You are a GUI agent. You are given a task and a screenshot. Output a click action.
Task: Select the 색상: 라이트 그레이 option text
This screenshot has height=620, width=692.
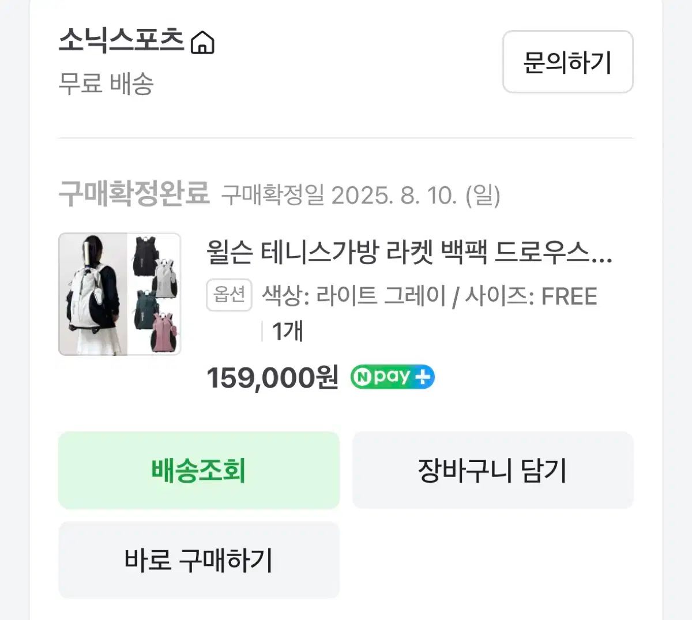point(354,296)
